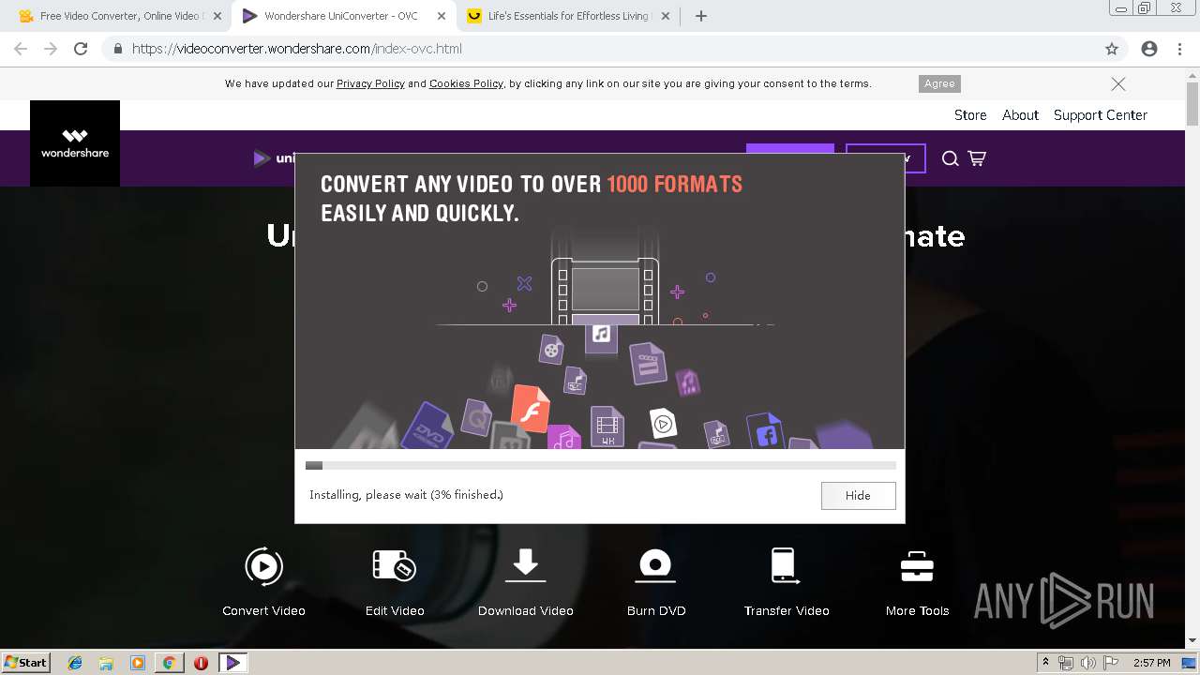Bookmark this page with the star icon

(x=1112, y=49)
